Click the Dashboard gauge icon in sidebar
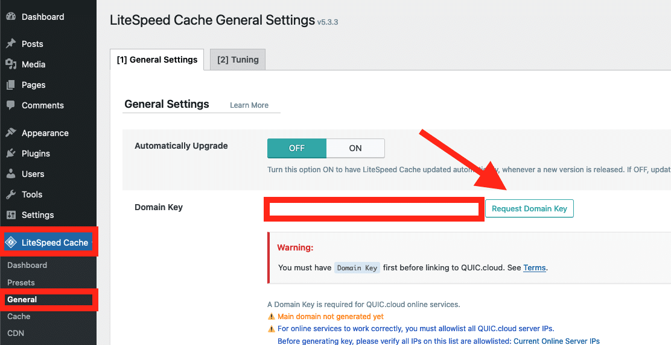 (x=11, y=17)
